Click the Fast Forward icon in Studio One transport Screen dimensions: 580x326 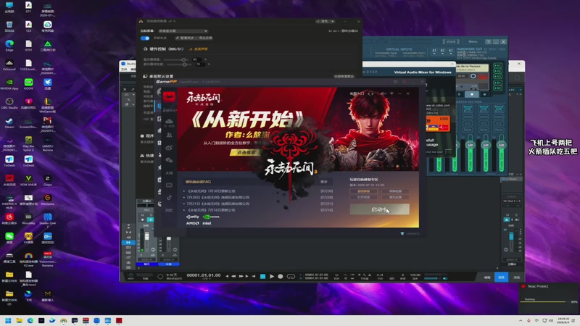(241, 276)
